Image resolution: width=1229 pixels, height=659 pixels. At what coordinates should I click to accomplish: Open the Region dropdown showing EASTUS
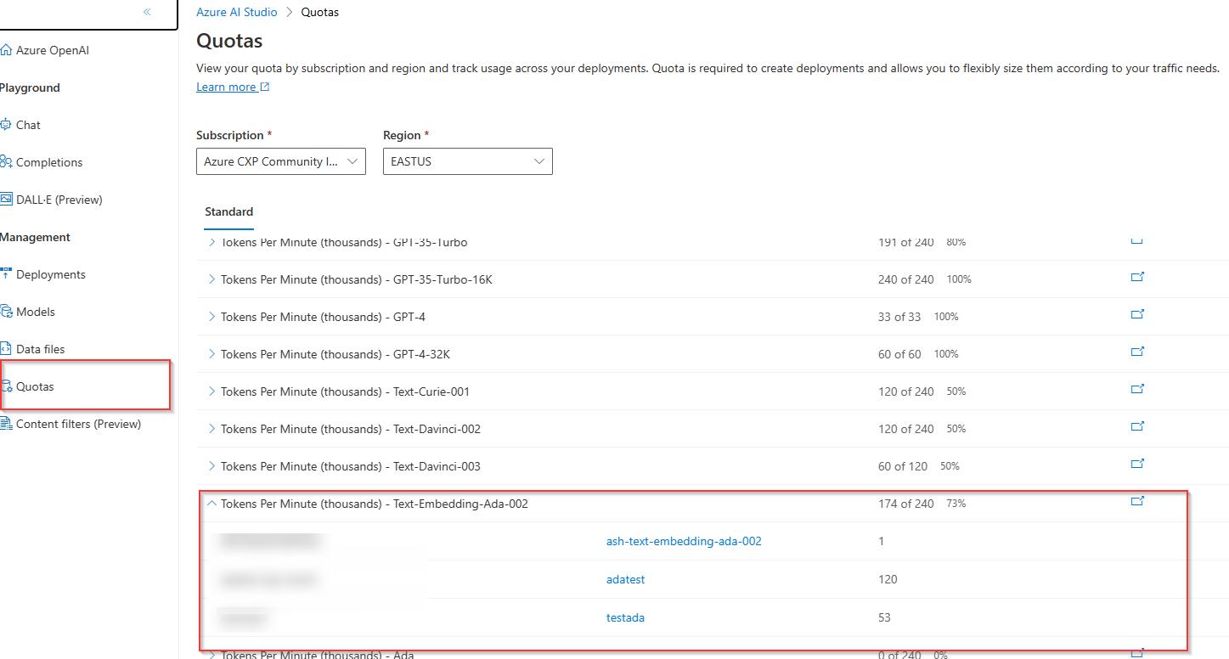(468, 161)
